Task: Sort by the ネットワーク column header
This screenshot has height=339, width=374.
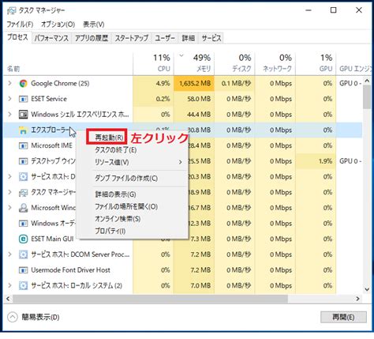Action: tap(275, 63)
